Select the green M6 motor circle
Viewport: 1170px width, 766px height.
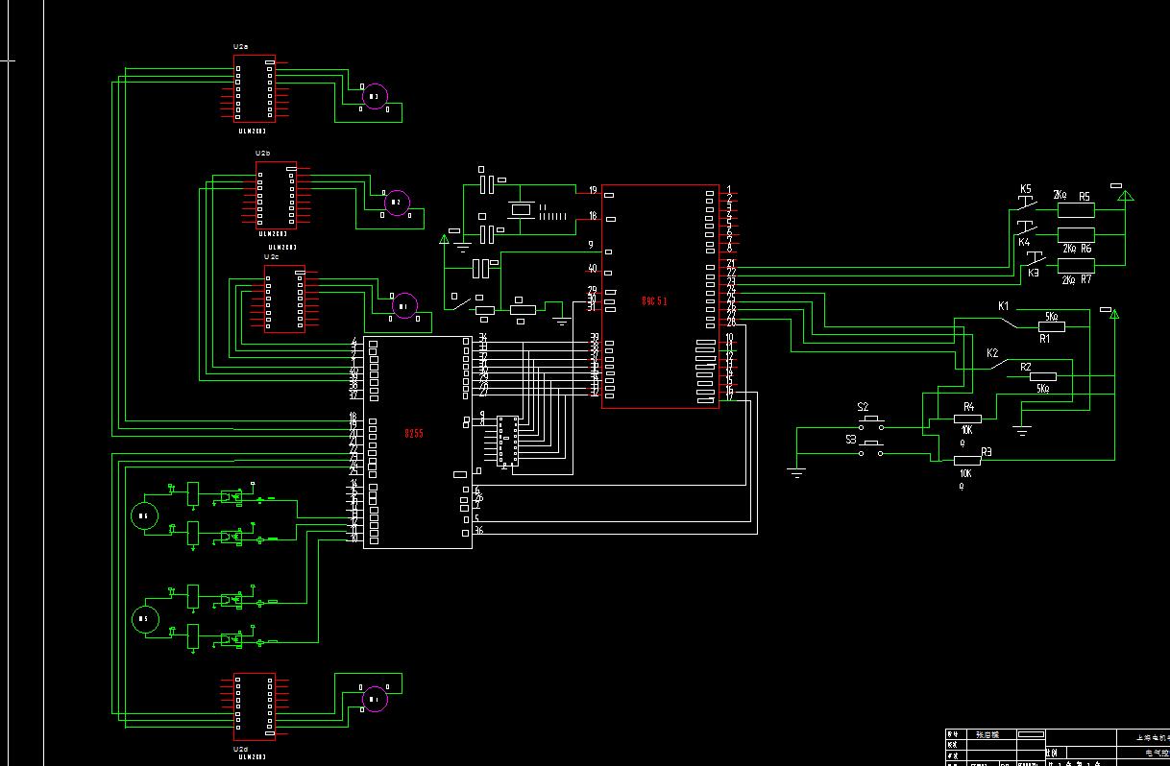pyautogui.click(x=144, y=516)
